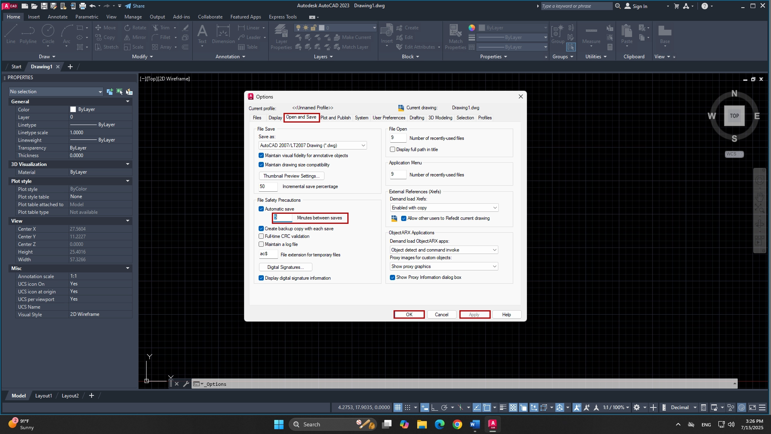Open Google Chrome from taskbar
Viewport: 771px width, 434px height.
tap(457, 424)
